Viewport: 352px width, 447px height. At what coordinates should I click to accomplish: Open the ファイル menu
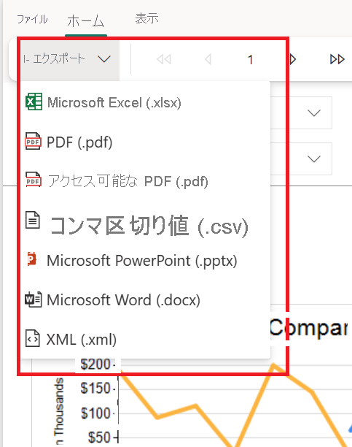pyautogui.click(x=32, y=20)
